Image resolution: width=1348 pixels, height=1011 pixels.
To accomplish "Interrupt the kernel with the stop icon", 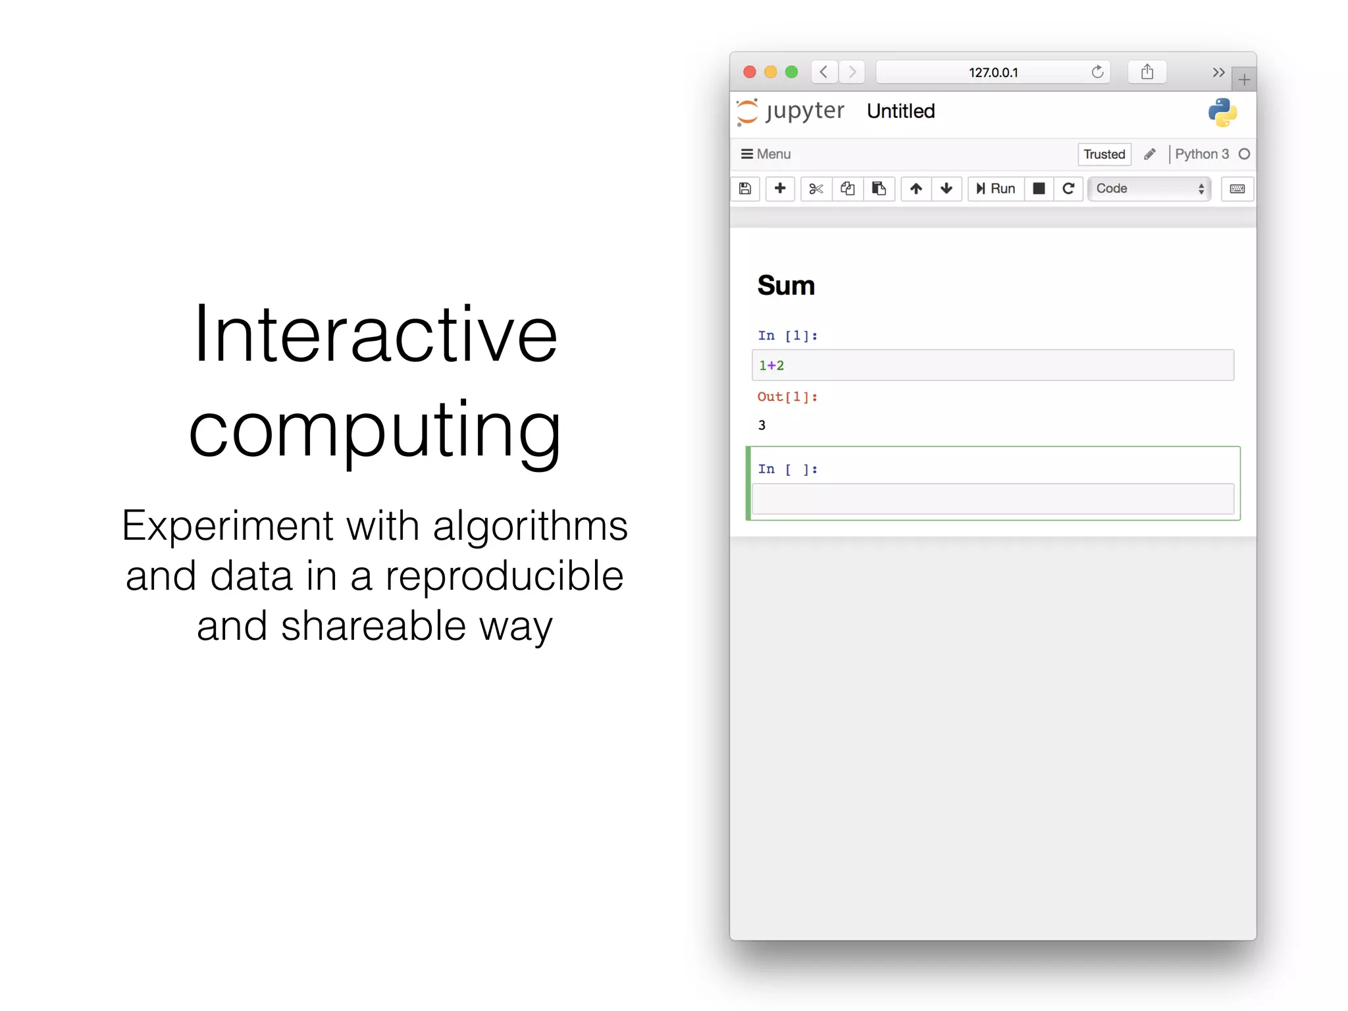I will click(x=1039, y=189).
